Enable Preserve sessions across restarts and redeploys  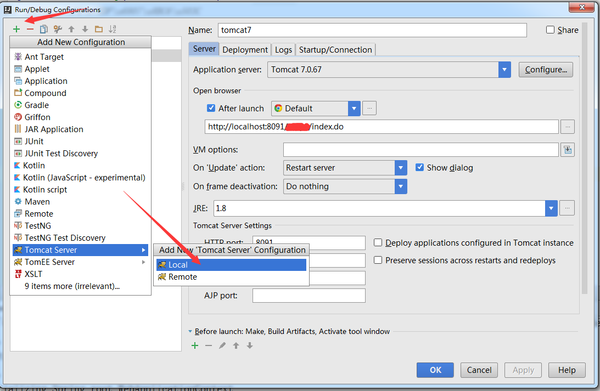378,260
